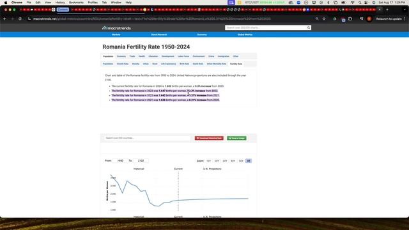Open the Global Metrics navigation menu

coord(245,34)
